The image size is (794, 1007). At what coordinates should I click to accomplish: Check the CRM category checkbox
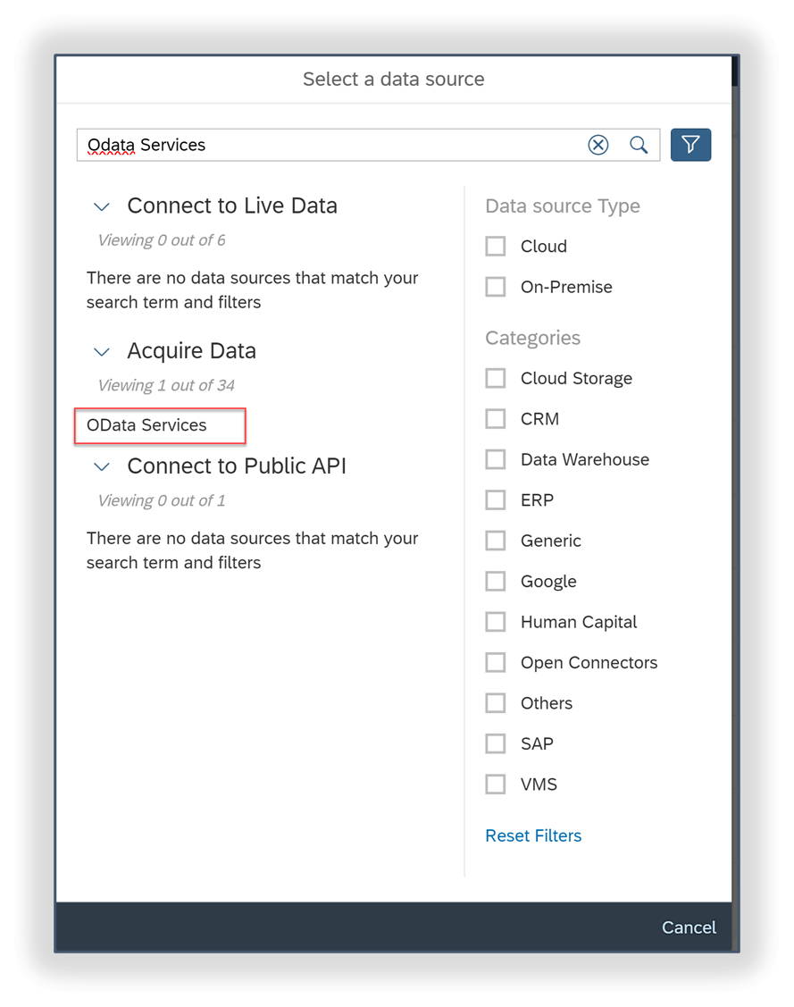pyautogui.click(x=496, y=418)
